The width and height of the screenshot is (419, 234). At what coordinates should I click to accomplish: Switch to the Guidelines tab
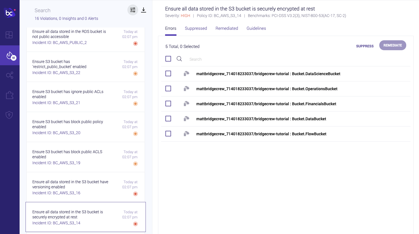256,28
